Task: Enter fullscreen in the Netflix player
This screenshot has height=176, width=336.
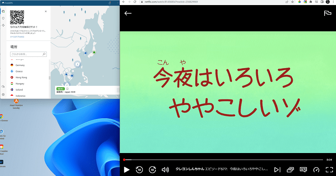Action: click(329, 170)
